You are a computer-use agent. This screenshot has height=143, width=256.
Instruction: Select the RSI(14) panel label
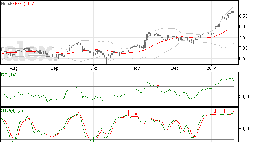[9, 75]
